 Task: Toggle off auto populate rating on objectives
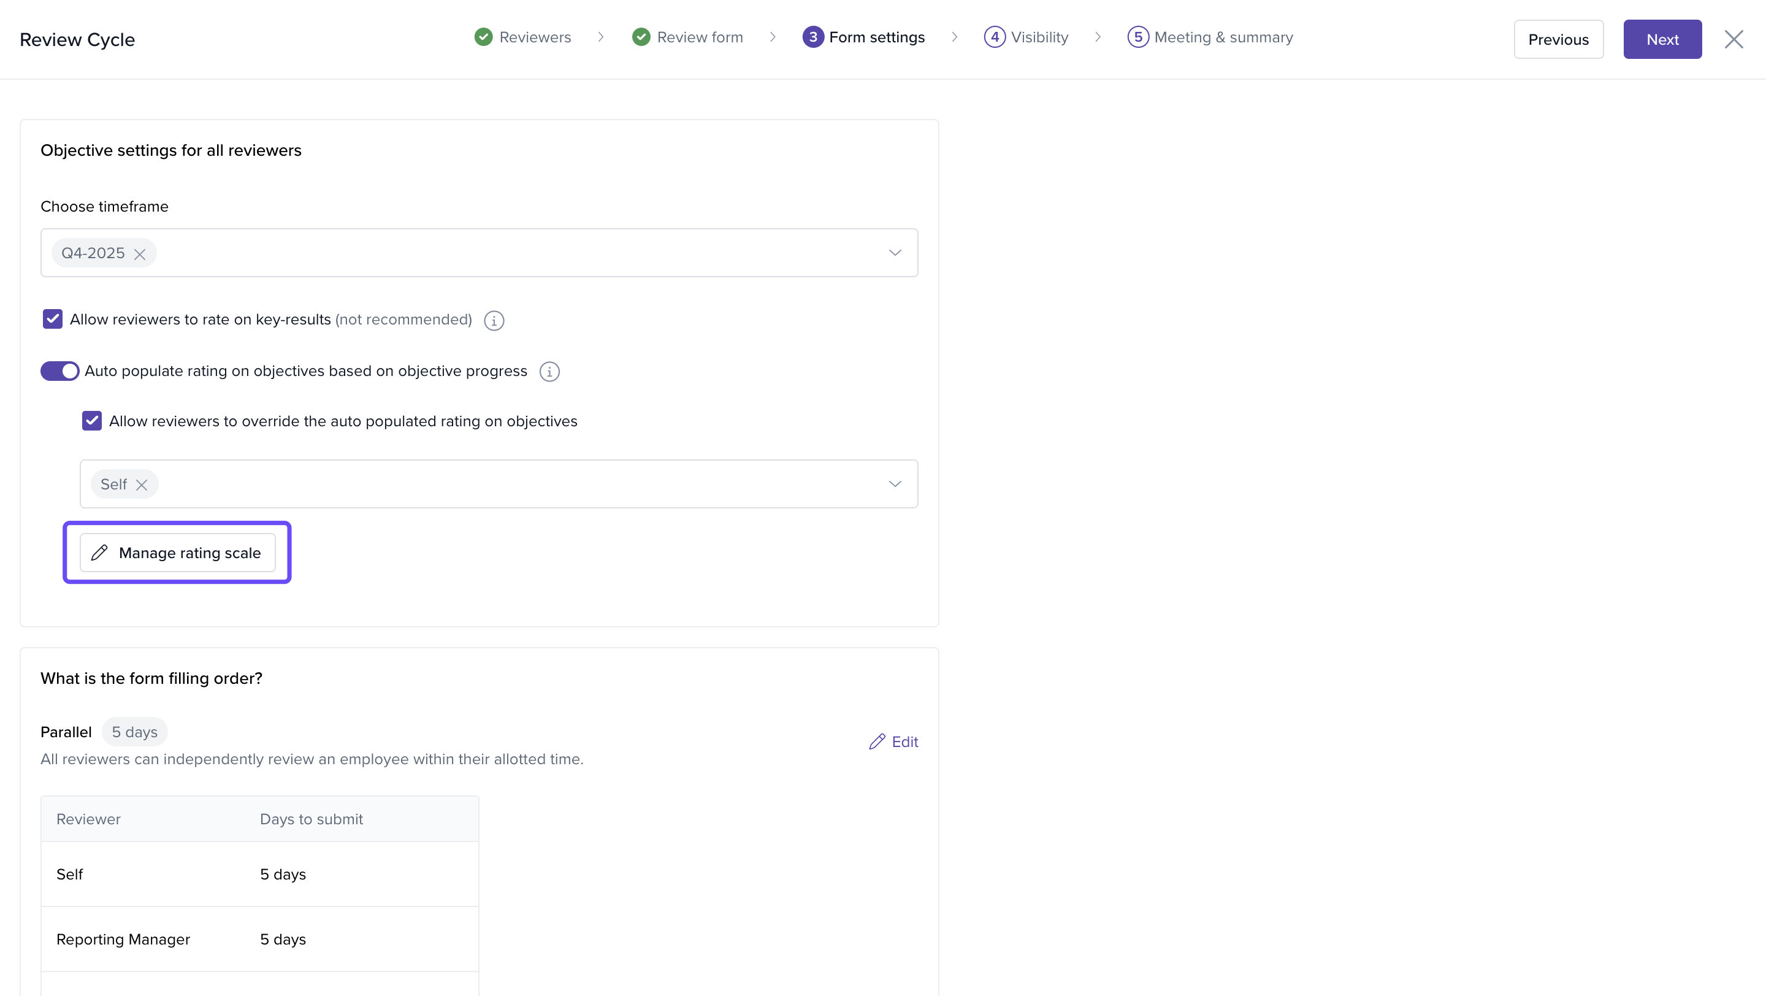[60, 371]
